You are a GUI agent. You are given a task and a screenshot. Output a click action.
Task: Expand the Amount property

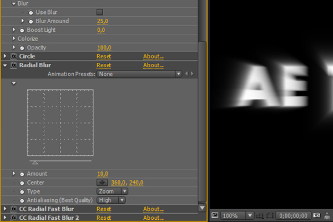tap(14, 173)
